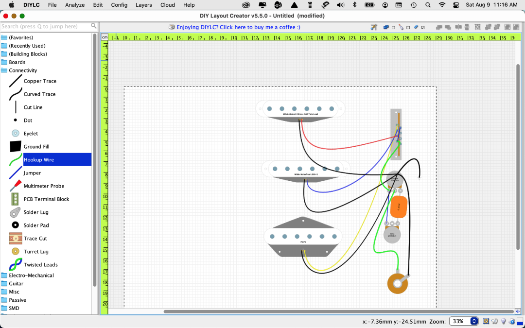The image size is (525, 328).
Task: Uncheck the checkbox beside blue link icon
Action: [x=423, y=27]
